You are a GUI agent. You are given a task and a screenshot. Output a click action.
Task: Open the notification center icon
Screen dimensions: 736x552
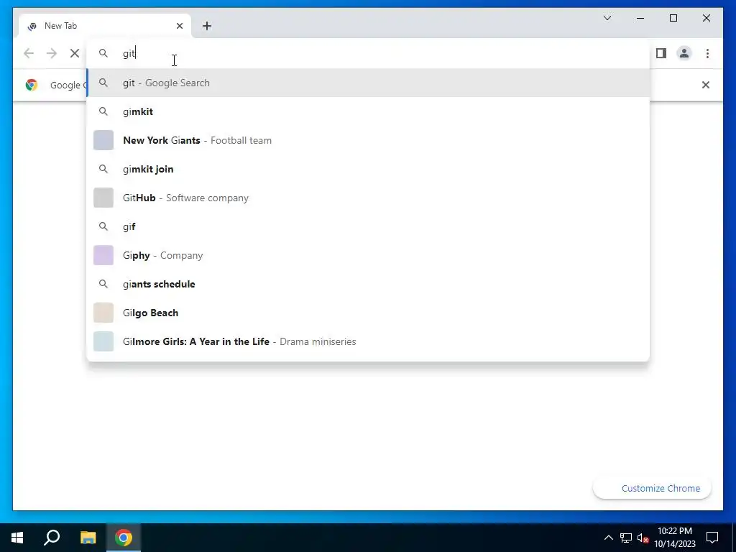point(712,538)
